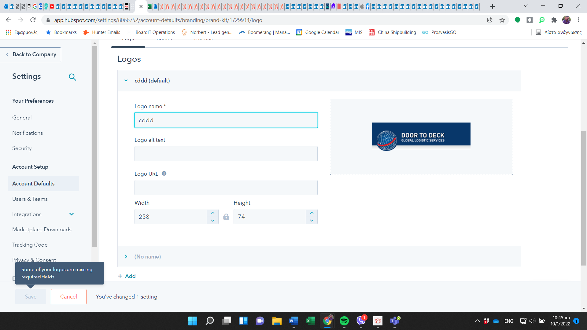Bookmark this page with the star icon

tap(502, 20)
